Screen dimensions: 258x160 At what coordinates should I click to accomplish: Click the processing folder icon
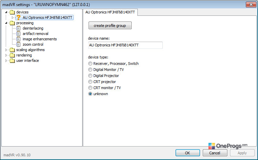[12, 23]
